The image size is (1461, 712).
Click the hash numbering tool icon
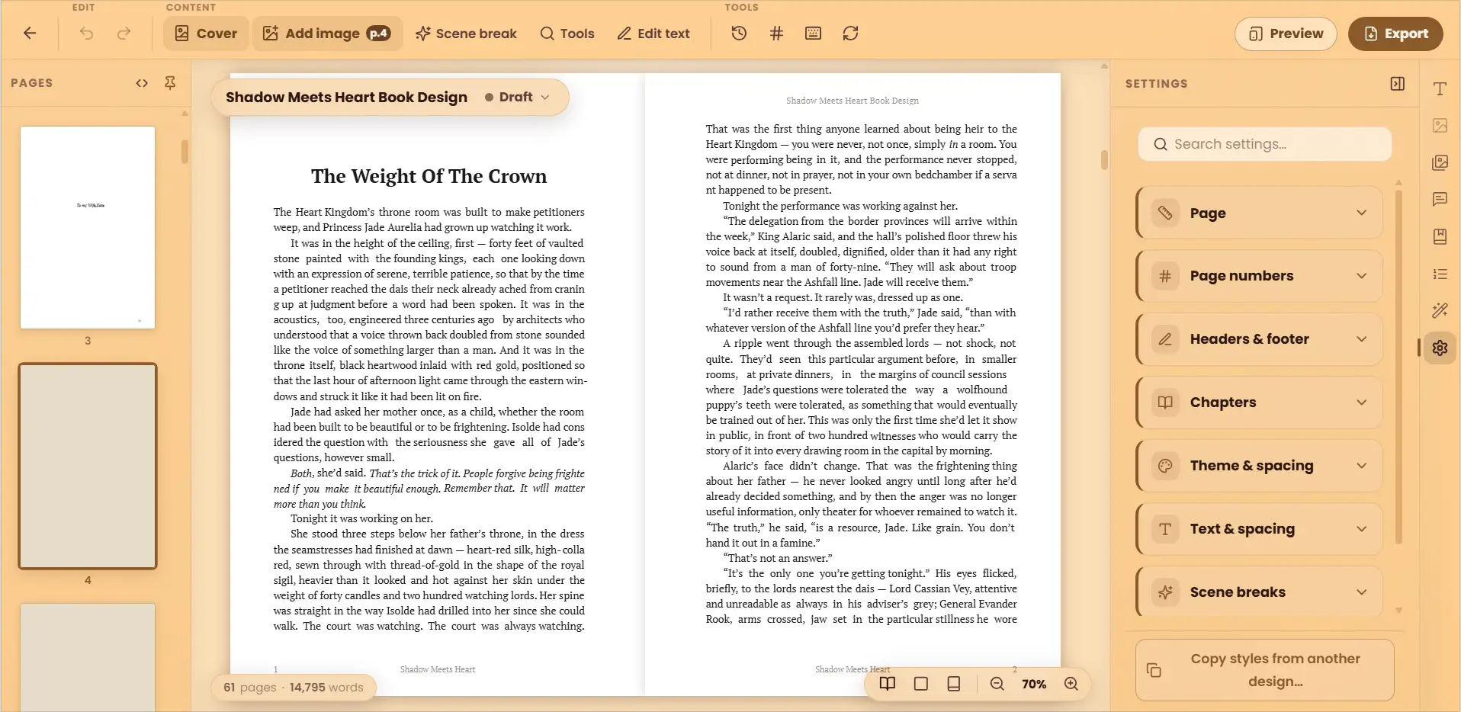(x=776, y=34)
